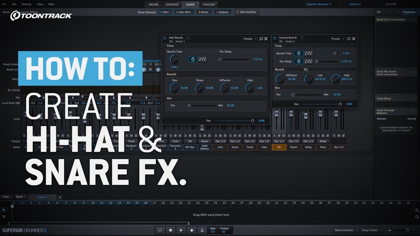Select the cut scissors tool in timeline

4,217
